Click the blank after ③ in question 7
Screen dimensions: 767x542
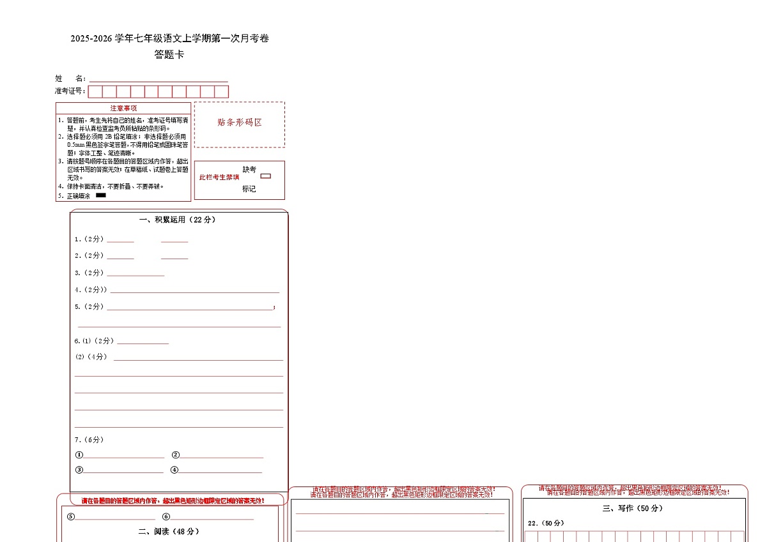click(123, 470)
